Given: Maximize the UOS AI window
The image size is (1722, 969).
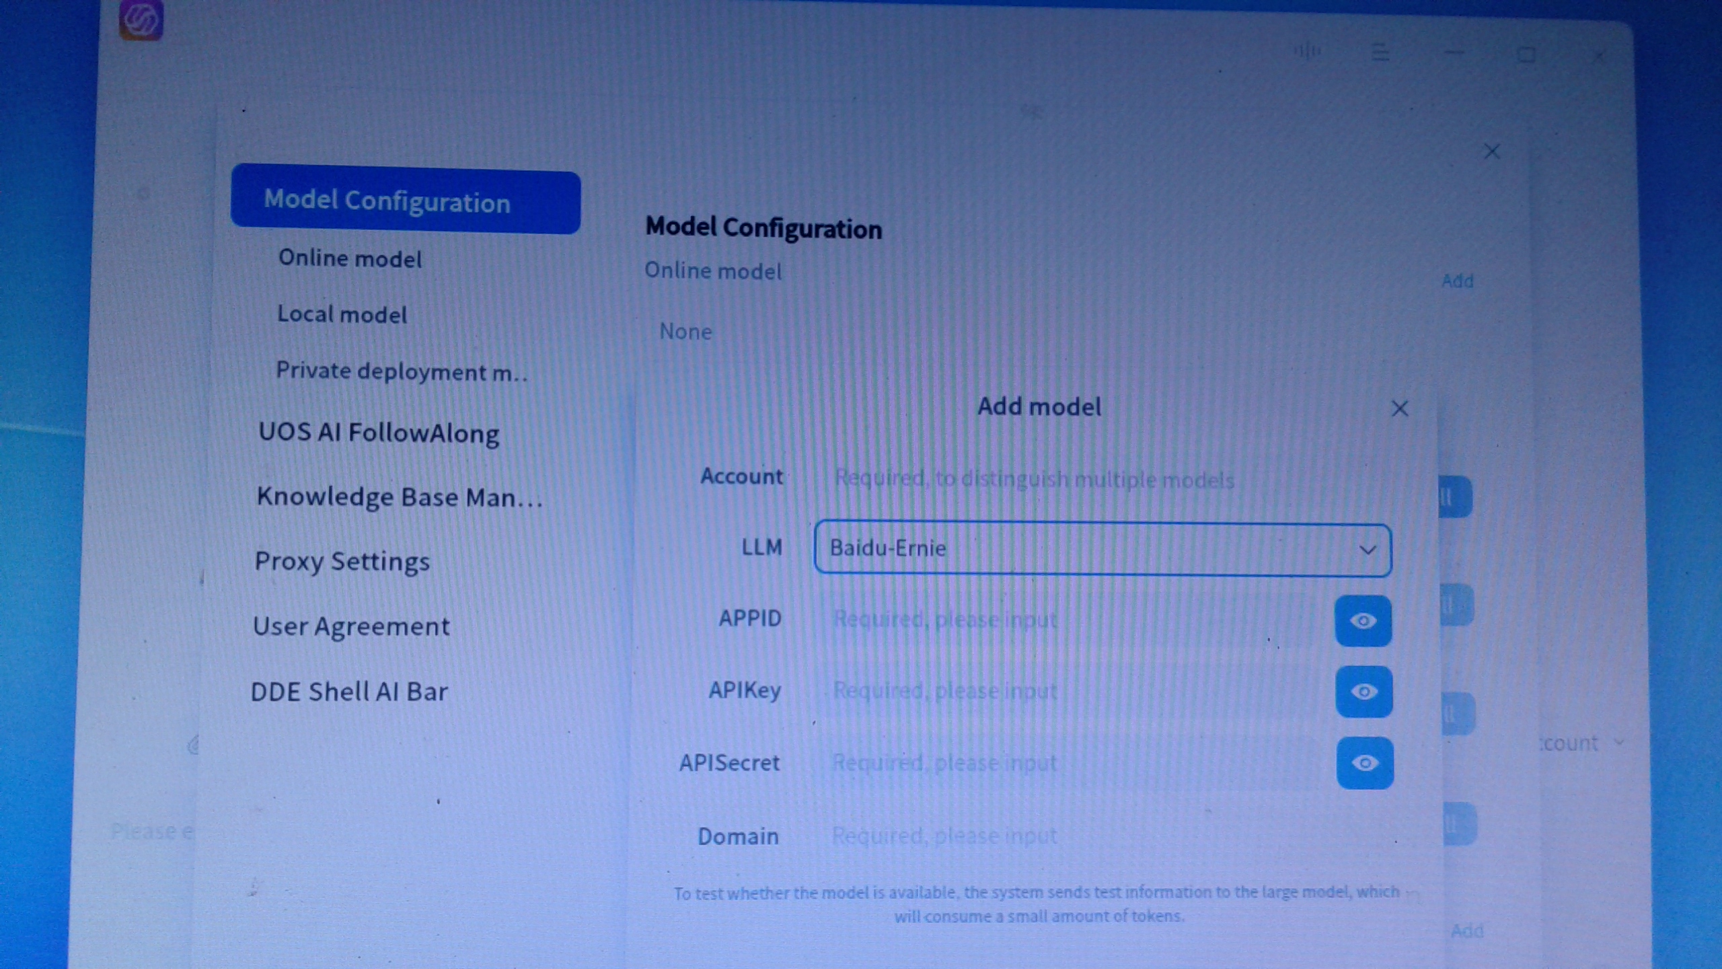Looking at the screenshot, I should pyautogui.click(x=1526, y=55).
